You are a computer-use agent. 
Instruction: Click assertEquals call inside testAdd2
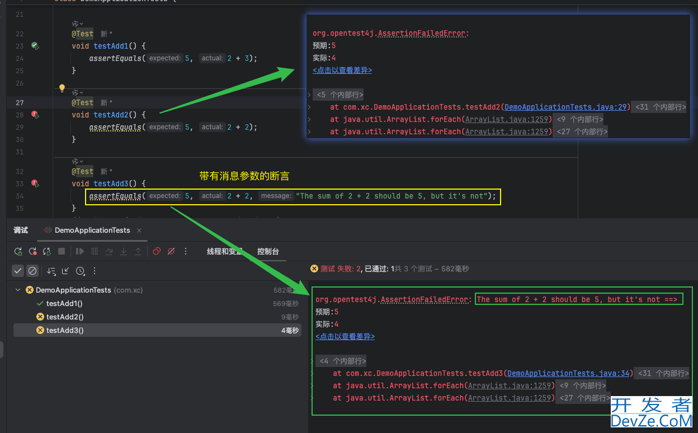click(x=115, y=127)
